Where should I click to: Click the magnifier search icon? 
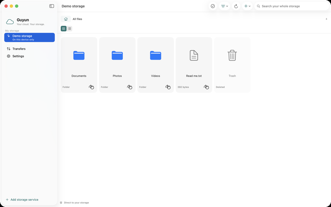[258, 6]
